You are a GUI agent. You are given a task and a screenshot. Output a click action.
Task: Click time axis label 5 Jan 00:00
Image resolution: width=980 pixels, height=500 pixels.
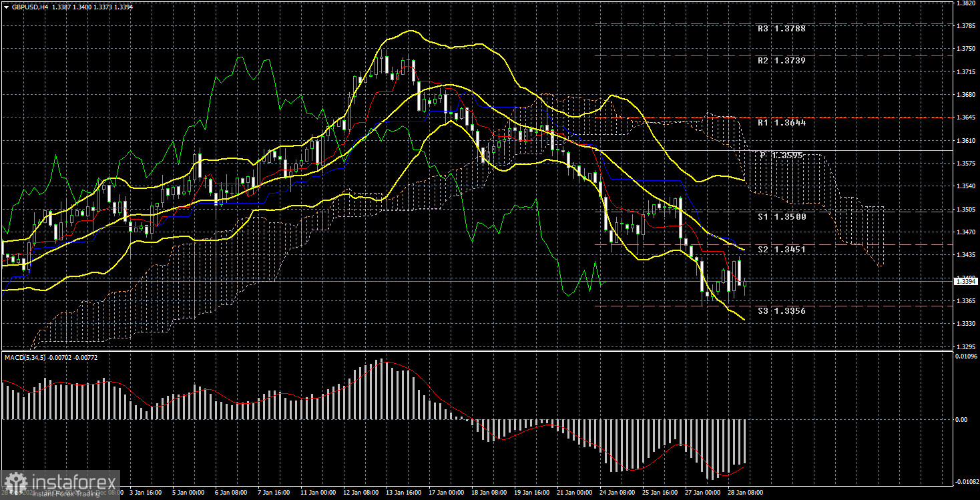188,493
